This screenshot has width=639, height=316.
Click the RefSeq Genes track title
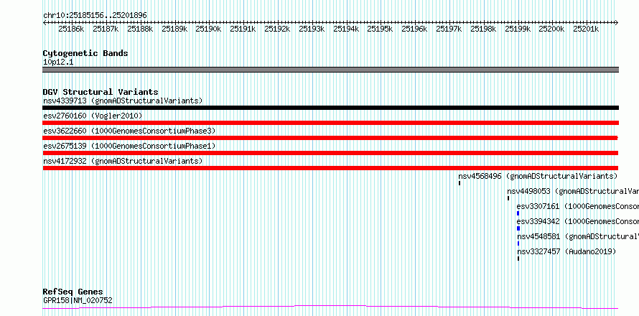point(73,292)
